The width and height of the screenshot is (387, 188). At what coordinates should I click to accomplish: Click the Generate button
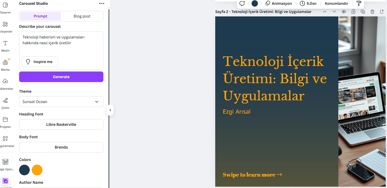pos(61,77)
